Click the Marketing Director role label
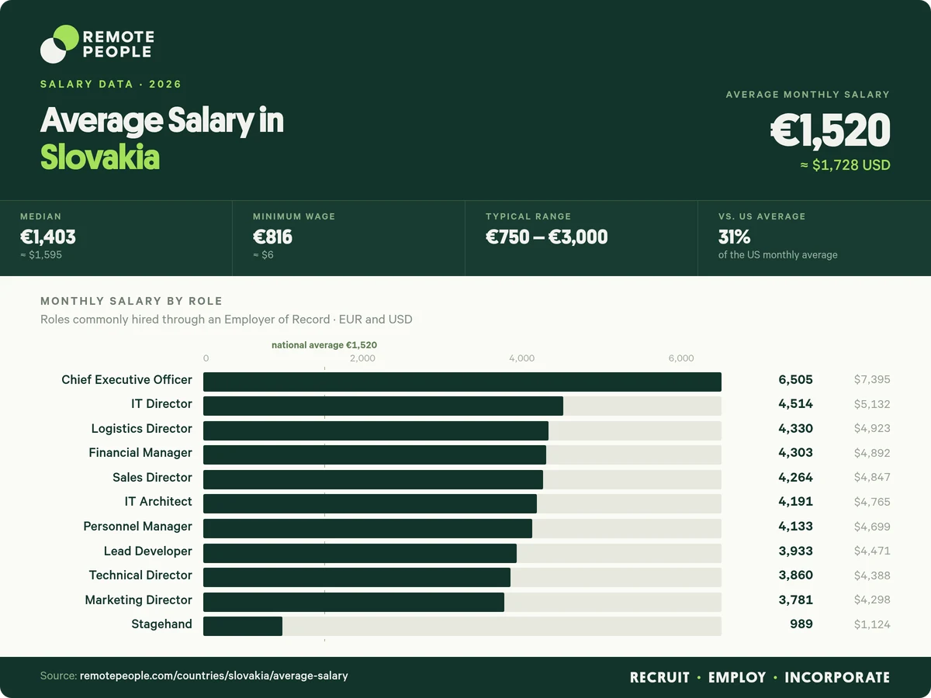Image resolution: width=931 pixels, height=698 pixels. tap(139, 600)
